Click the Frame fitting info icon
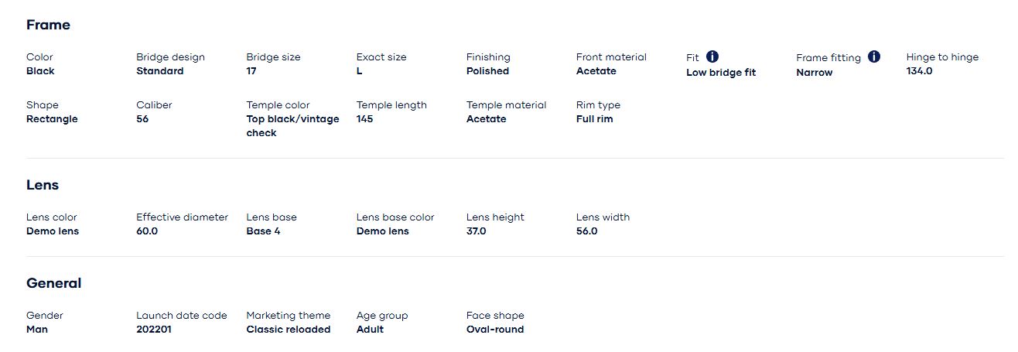Screen dimensions: 1018x352 tap(873, 56)
